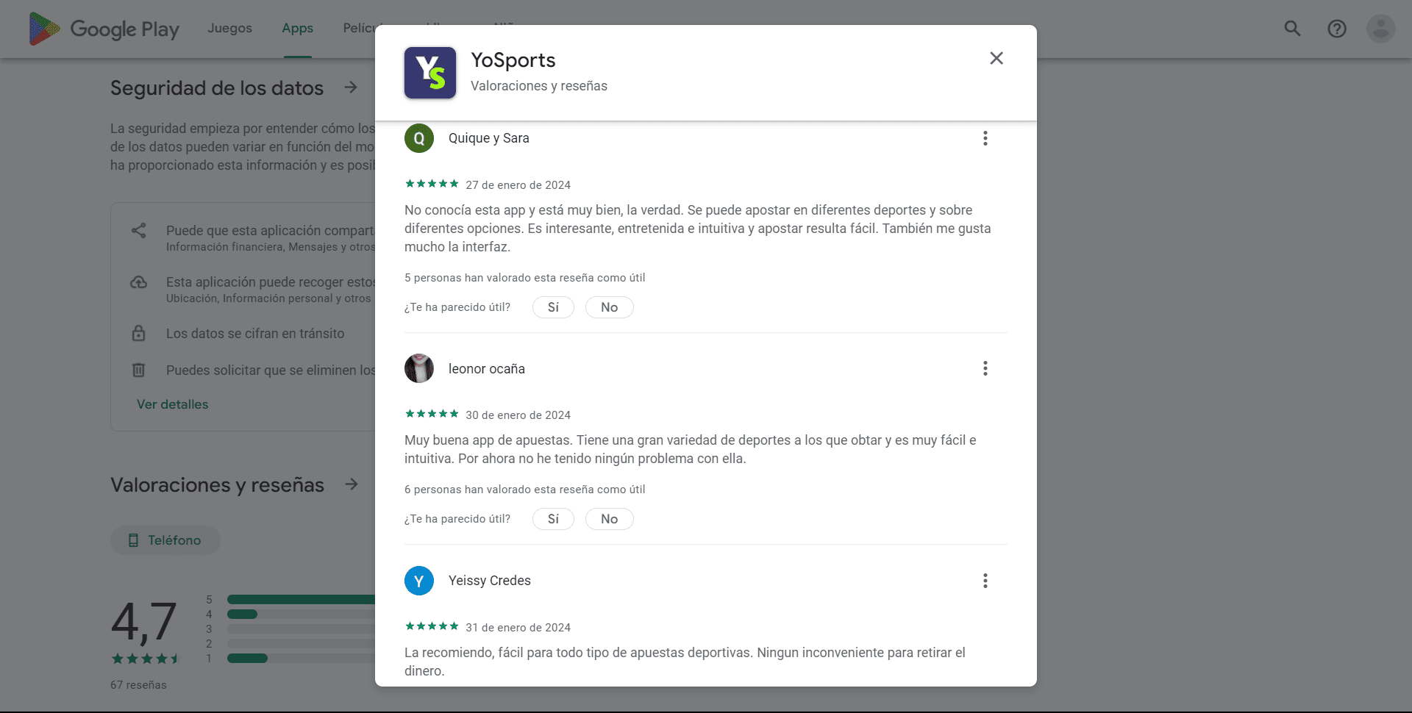Click the YoSports app icon in the dialog

coord(430,73)
